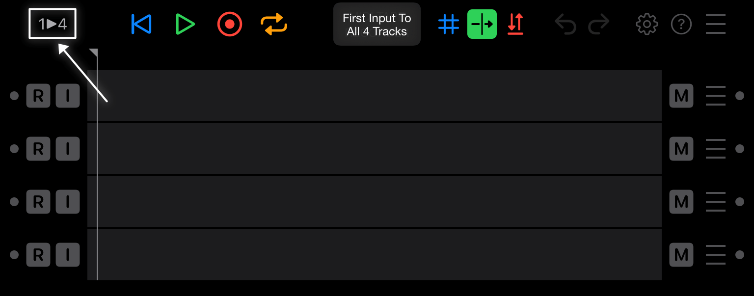Start recording with the red record button
Image resolution: width=754 pixels, height=296 pixels.
click(x=230, y=24)
